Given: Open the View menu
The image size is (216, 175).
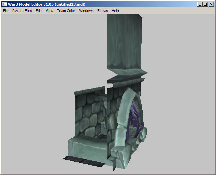Looking at the screenshot, I should (49, 11).
